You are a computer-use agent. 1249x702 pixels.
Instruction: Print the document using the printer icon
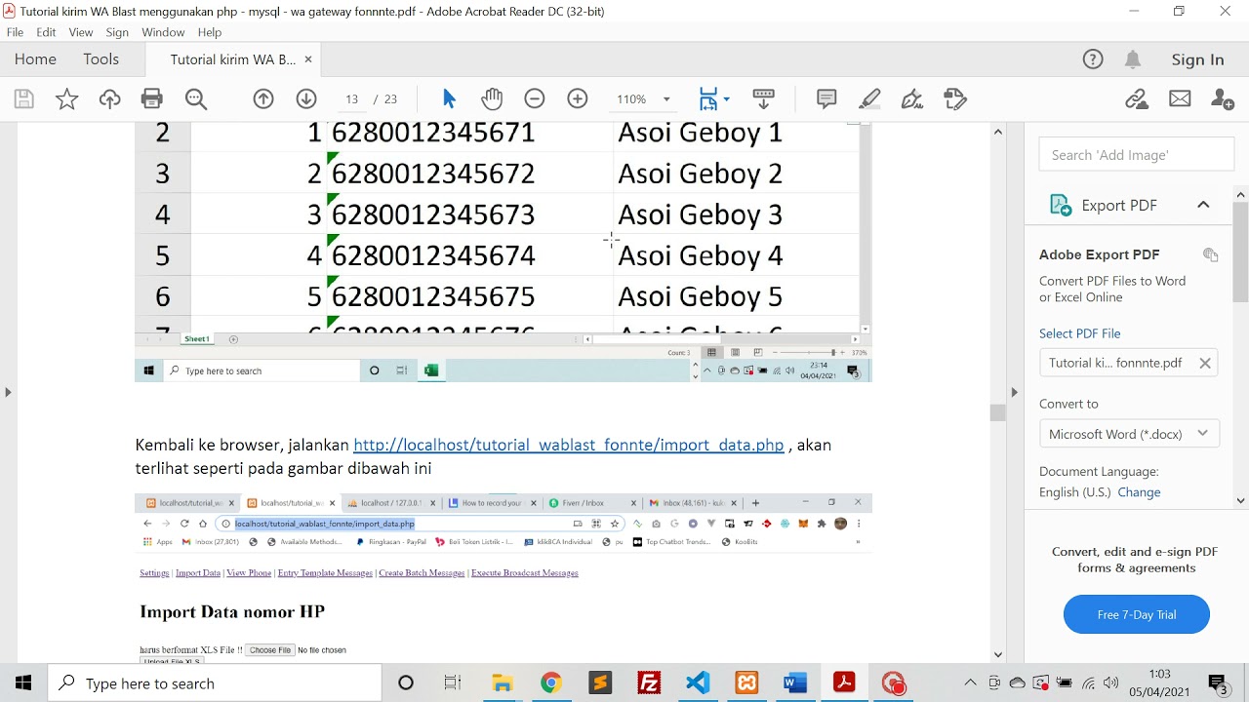pos(152,98)
